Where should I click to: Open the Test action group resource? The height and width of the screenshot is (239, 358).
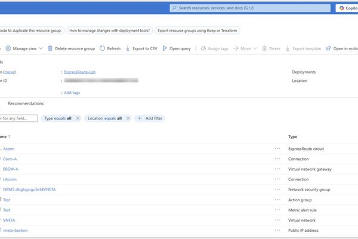pyautogui.click(x=7, y=200)
